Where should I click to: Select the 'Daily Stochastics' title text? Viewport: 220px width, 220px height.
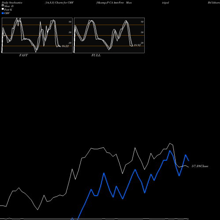click(x=12, y=3)
